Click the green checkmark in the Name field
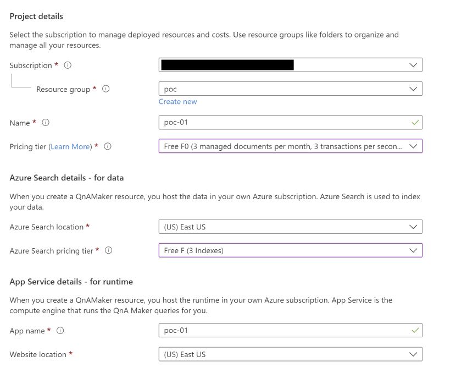The image size is (467, 378). click(414, 122)
